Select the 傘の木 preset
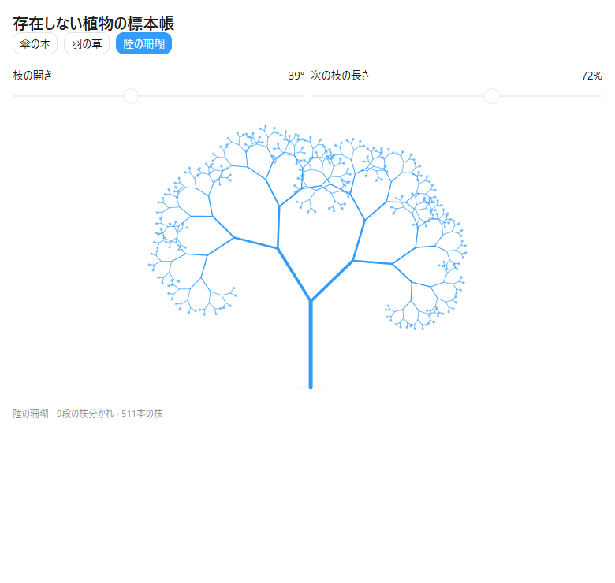This screenshot has height=583, width=615. (x=35, y=43)
